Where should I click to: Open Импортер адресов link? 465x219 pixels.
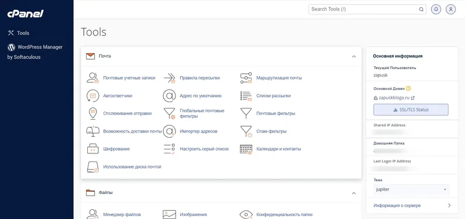click(x=198, y=131)
